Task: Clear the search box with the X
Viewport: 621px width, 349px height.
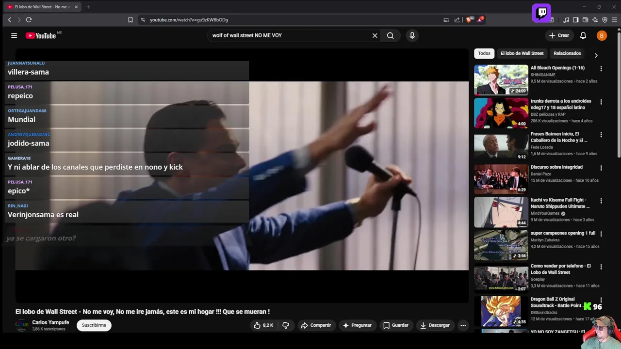Action: point(375,35)
